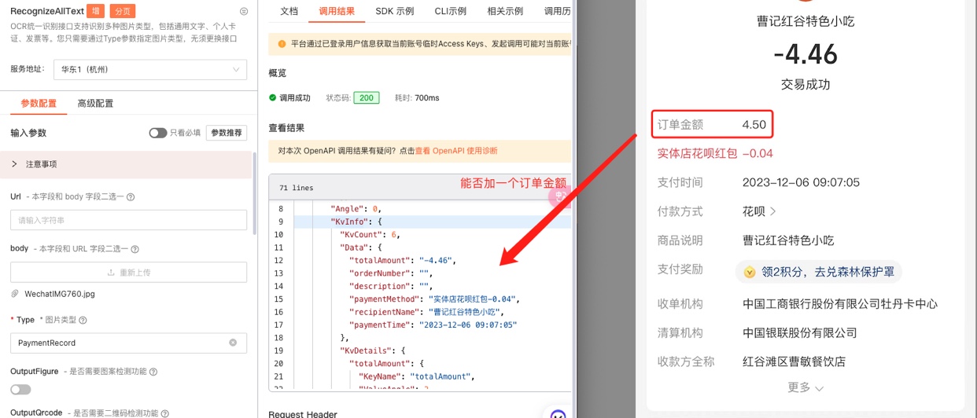Open the partially visible 调用历史 tab
Screen dimensions: 977x418
click(x=558, y=11)
